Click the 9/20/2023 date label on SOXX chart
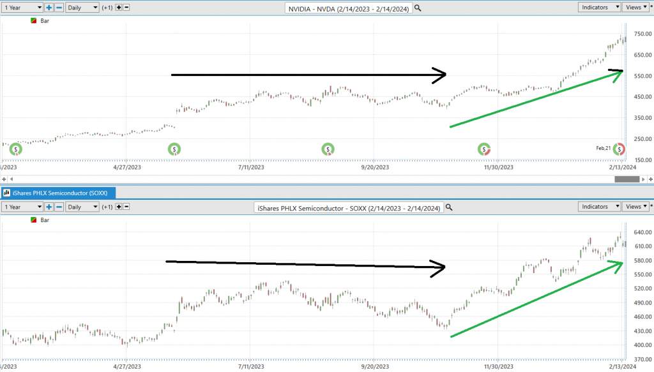Screen dimensions: 654x372 [x=375, y=367]
